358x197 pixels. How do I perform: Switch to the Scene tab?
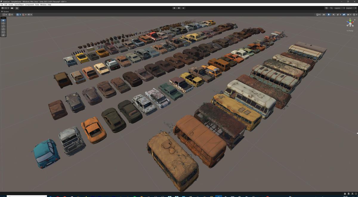(5, 11)
